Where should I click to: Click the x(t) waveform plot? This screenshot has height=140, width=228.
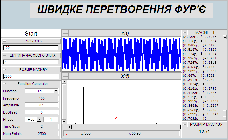pos(121,54)
